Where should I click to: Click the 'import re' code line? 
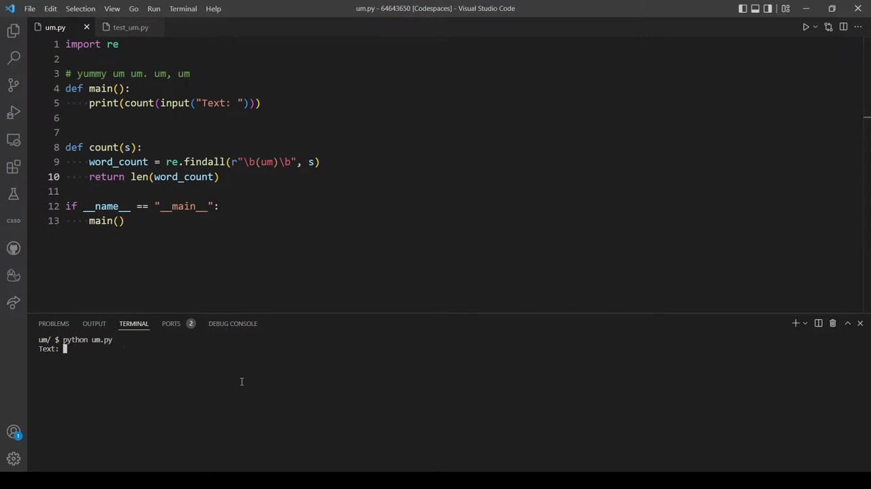coord(92,44)
